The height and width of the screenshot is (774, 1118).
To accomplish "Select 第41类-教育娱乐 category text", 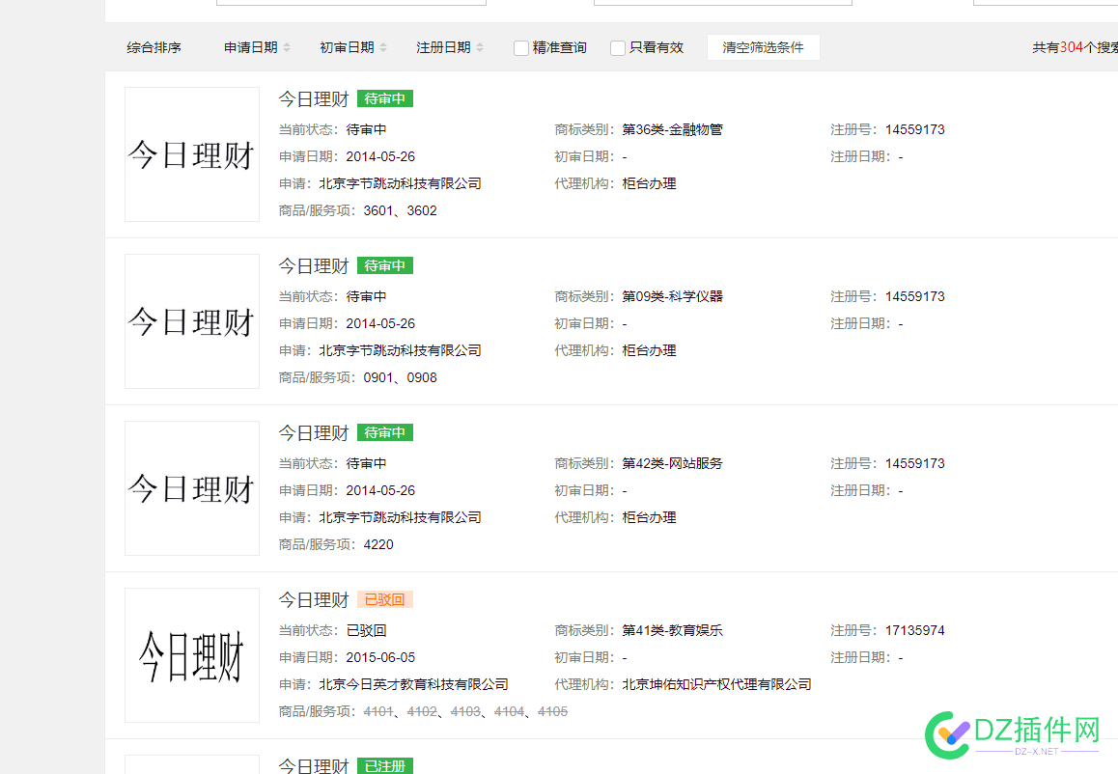I will click(x=672, y=630).
